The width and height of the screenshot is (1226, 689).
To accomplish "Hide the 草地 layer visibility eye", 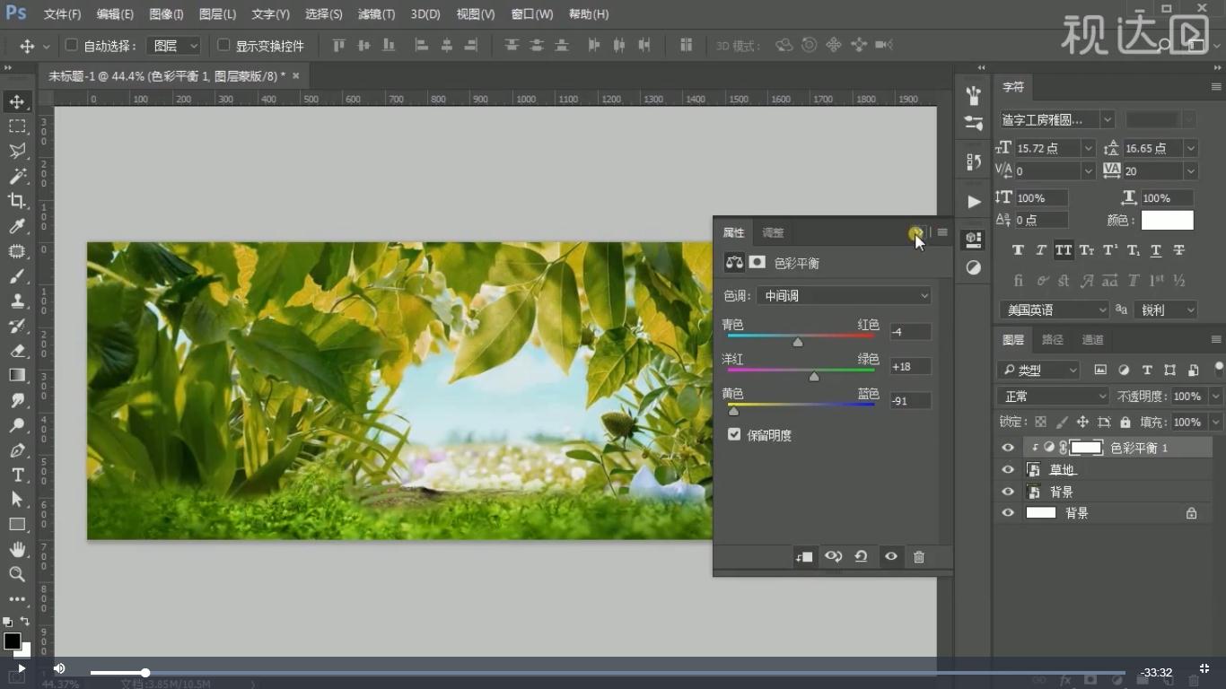I will click(x=1008, y=470).
